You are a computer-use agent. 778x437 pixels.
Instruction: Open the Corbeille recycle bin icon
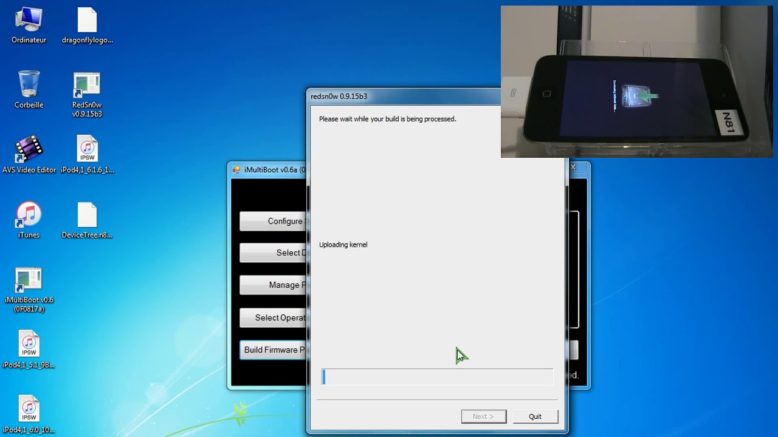point(29,90)
